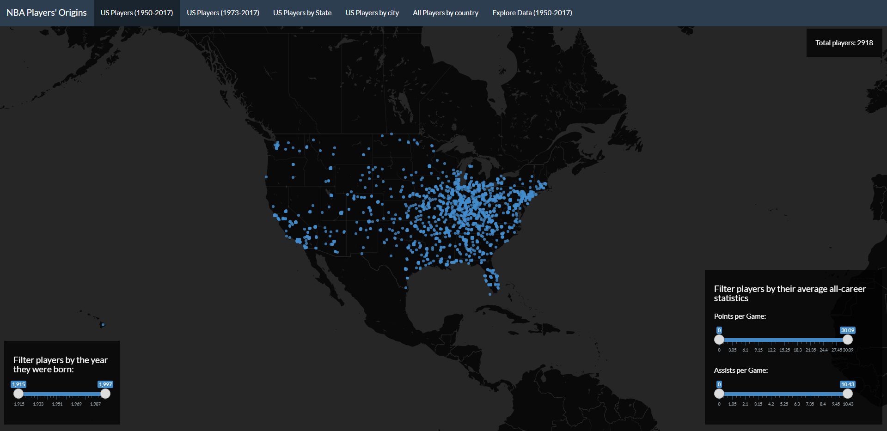This screenshot has width=887, height=431.
Task: Select the US Players by State tab
Action: coord(302,13)
